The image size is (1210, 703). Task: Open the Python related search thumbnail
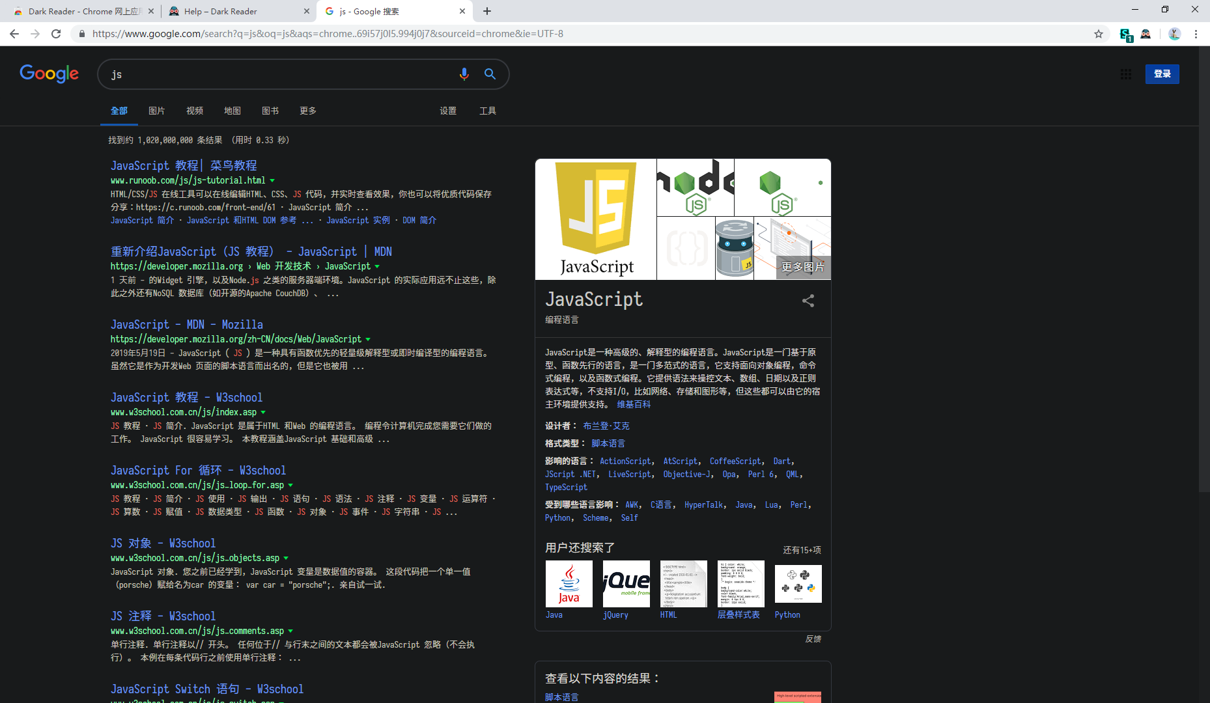click(798, 584)
